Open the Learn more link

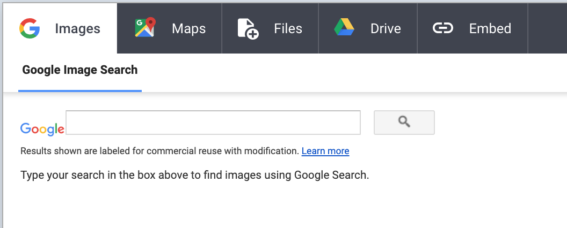(x=325, y=151)
